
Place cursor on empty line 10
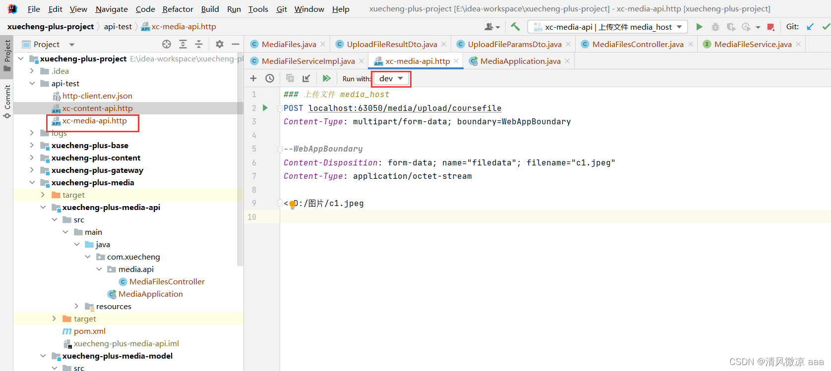click(x=555, y=217)
